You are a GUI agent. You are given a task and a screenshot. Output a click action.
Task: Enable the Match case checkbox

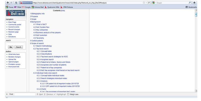[68, 94]
